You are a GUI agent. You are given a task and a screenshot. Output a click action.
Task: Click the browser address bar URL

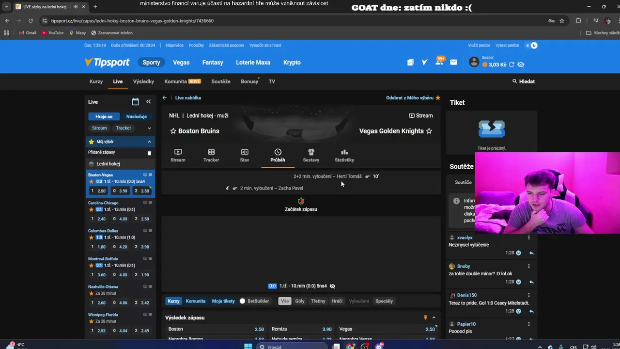[x=132, y=21]
